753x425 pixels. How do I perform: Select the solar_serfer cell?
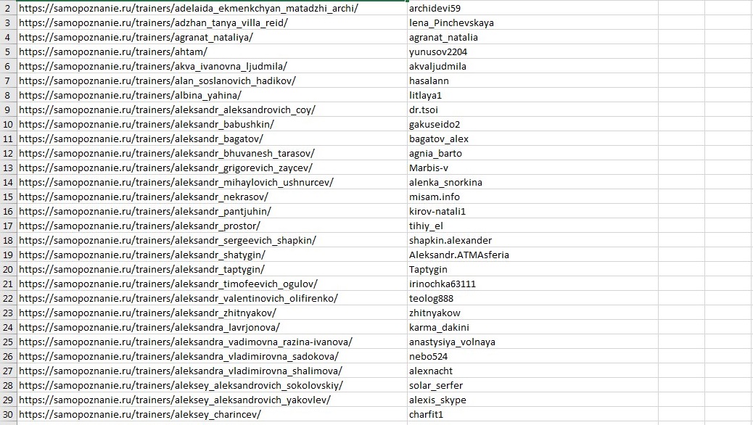532,385
